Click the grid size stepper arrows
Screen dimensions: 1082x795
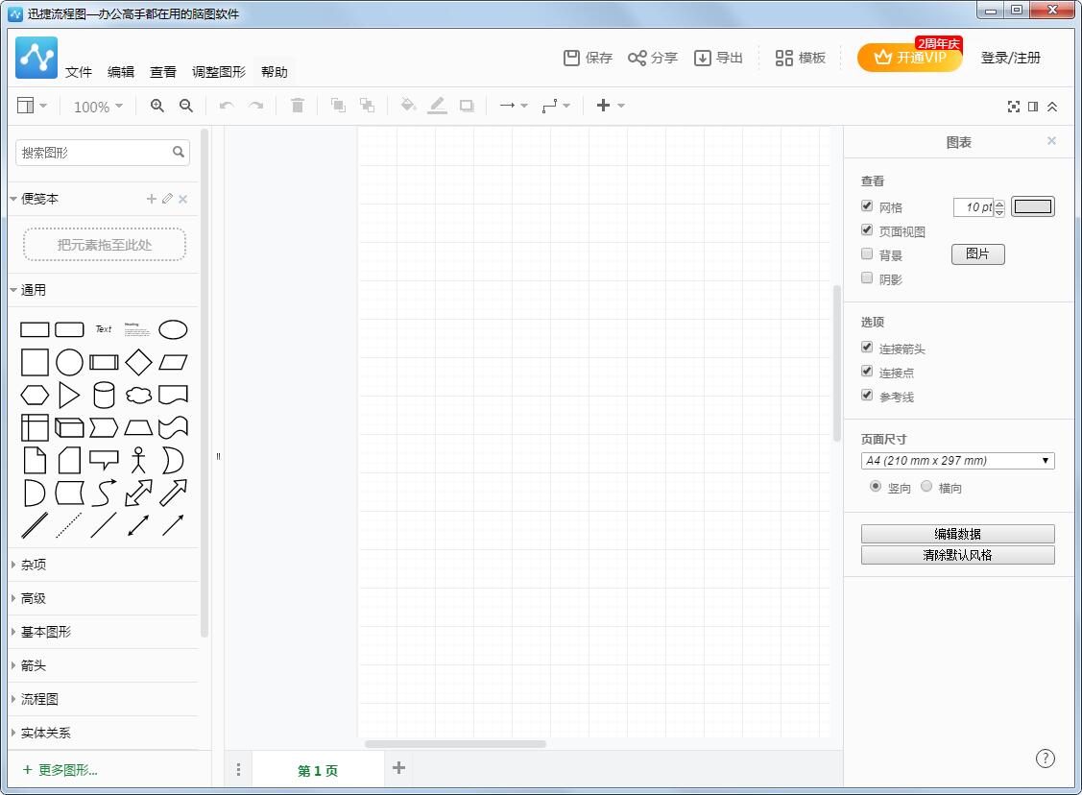coord(999,207)
